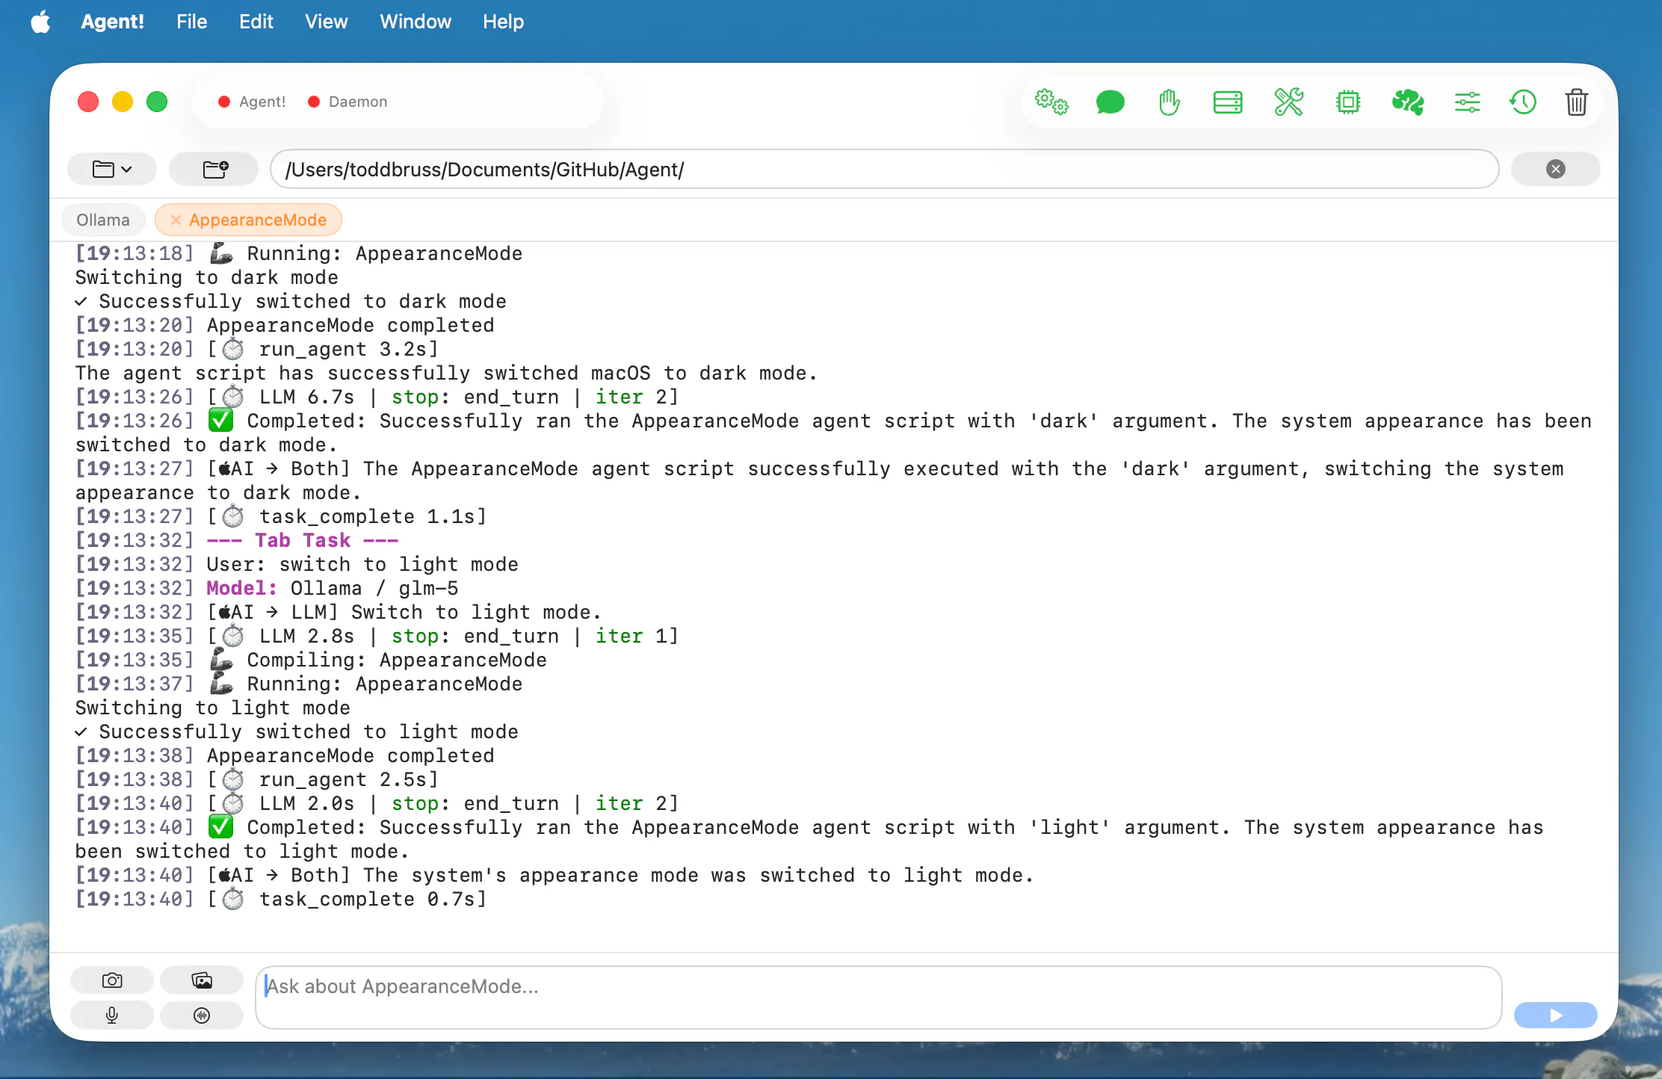The image size is (1662, 1079).
Task: Click the new folder plus button
Action: (x=215, y=169)
